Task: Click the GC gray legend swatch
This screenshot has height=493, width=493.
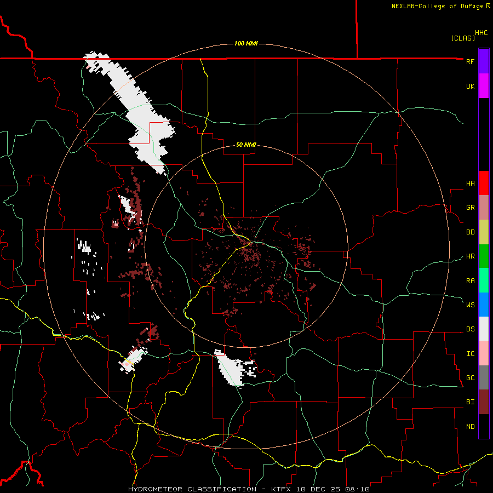Action: pyautogui.click(x=484, y=377)
